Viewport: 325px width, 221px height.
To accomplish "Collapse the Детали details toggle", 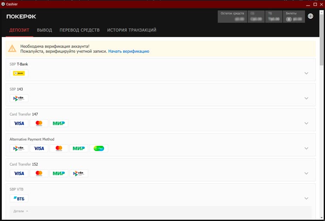I will pyautogui.click(x=21, y=211).
